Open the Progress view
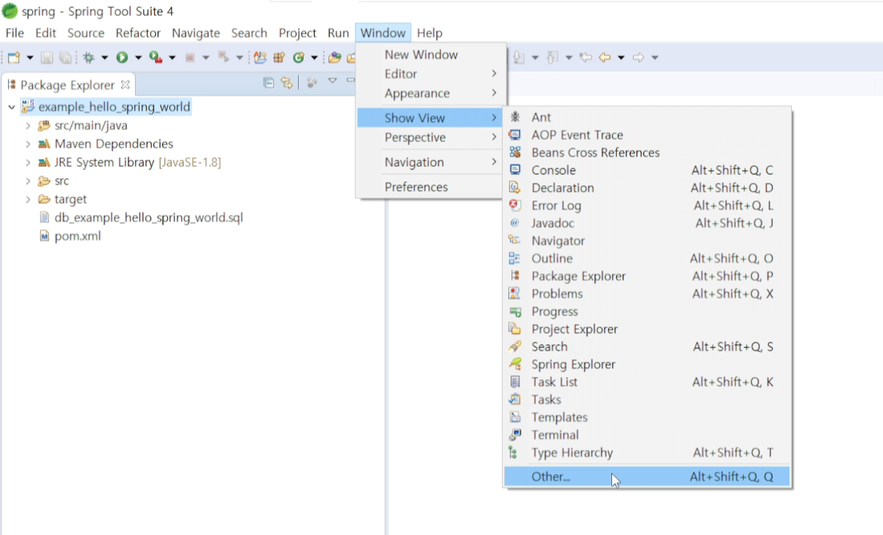Image resolution: width=883 pixels, height=535 pixels. [x=647, y=311]
